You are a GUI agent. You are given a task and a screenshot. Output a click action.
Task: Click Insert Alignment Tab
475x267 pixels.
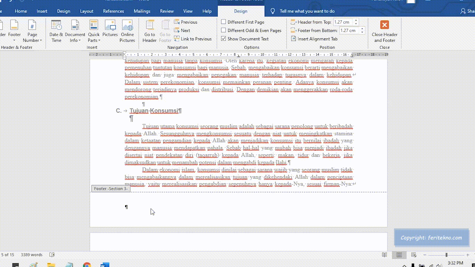coord(314,39)
